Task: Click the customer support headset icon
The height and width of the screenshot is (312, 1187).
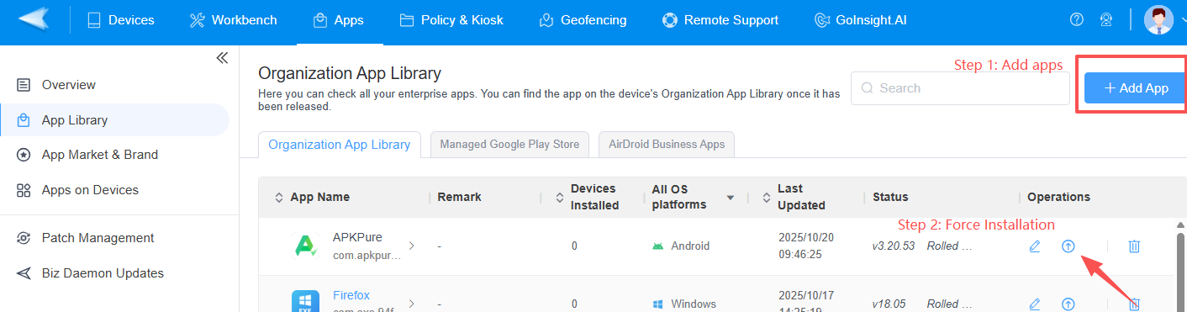Action: click(1106, 19)
